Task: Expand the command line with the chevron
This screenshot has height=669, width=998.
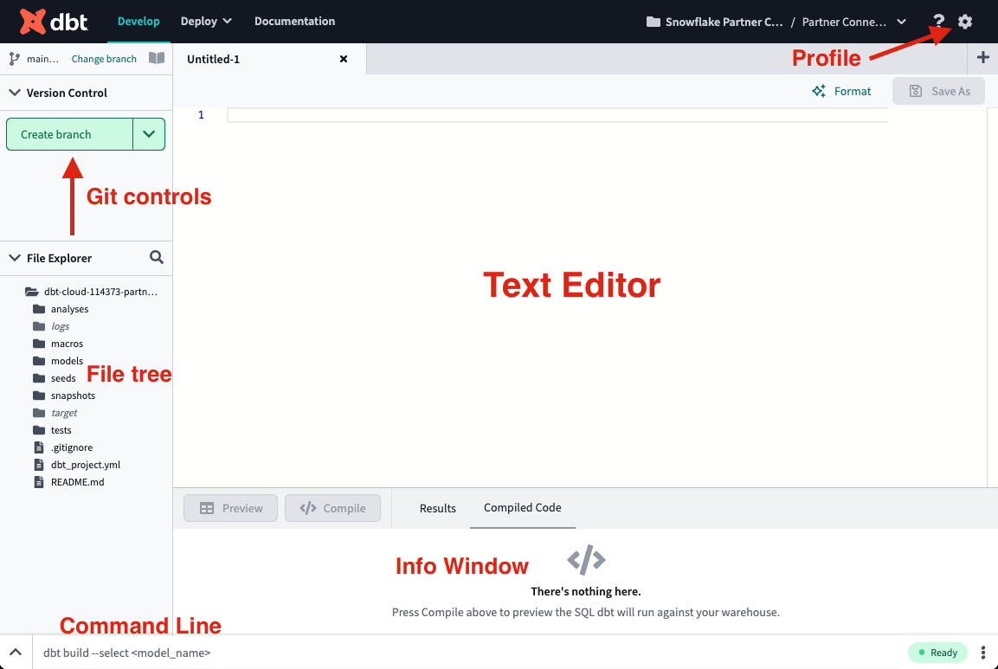Action: (15, 652)
